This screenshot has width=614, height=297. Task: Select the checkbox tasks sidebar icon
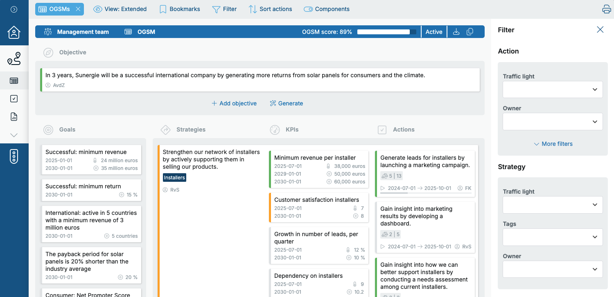[14, 98]
